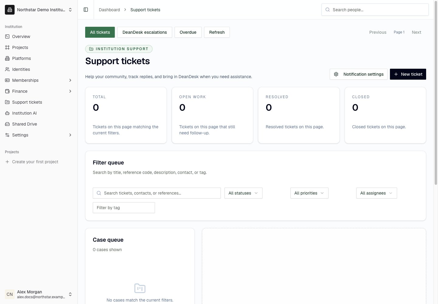Click the '0 cases shown' text
Image resolution: width=438 pixels, height=304 pixels.
click(107, 250)
